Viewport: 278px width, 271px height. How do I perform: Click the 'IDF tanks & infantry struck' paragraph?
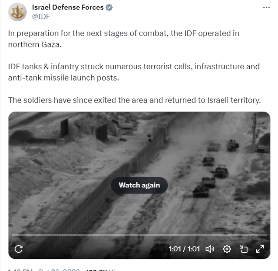click(134, 72)
